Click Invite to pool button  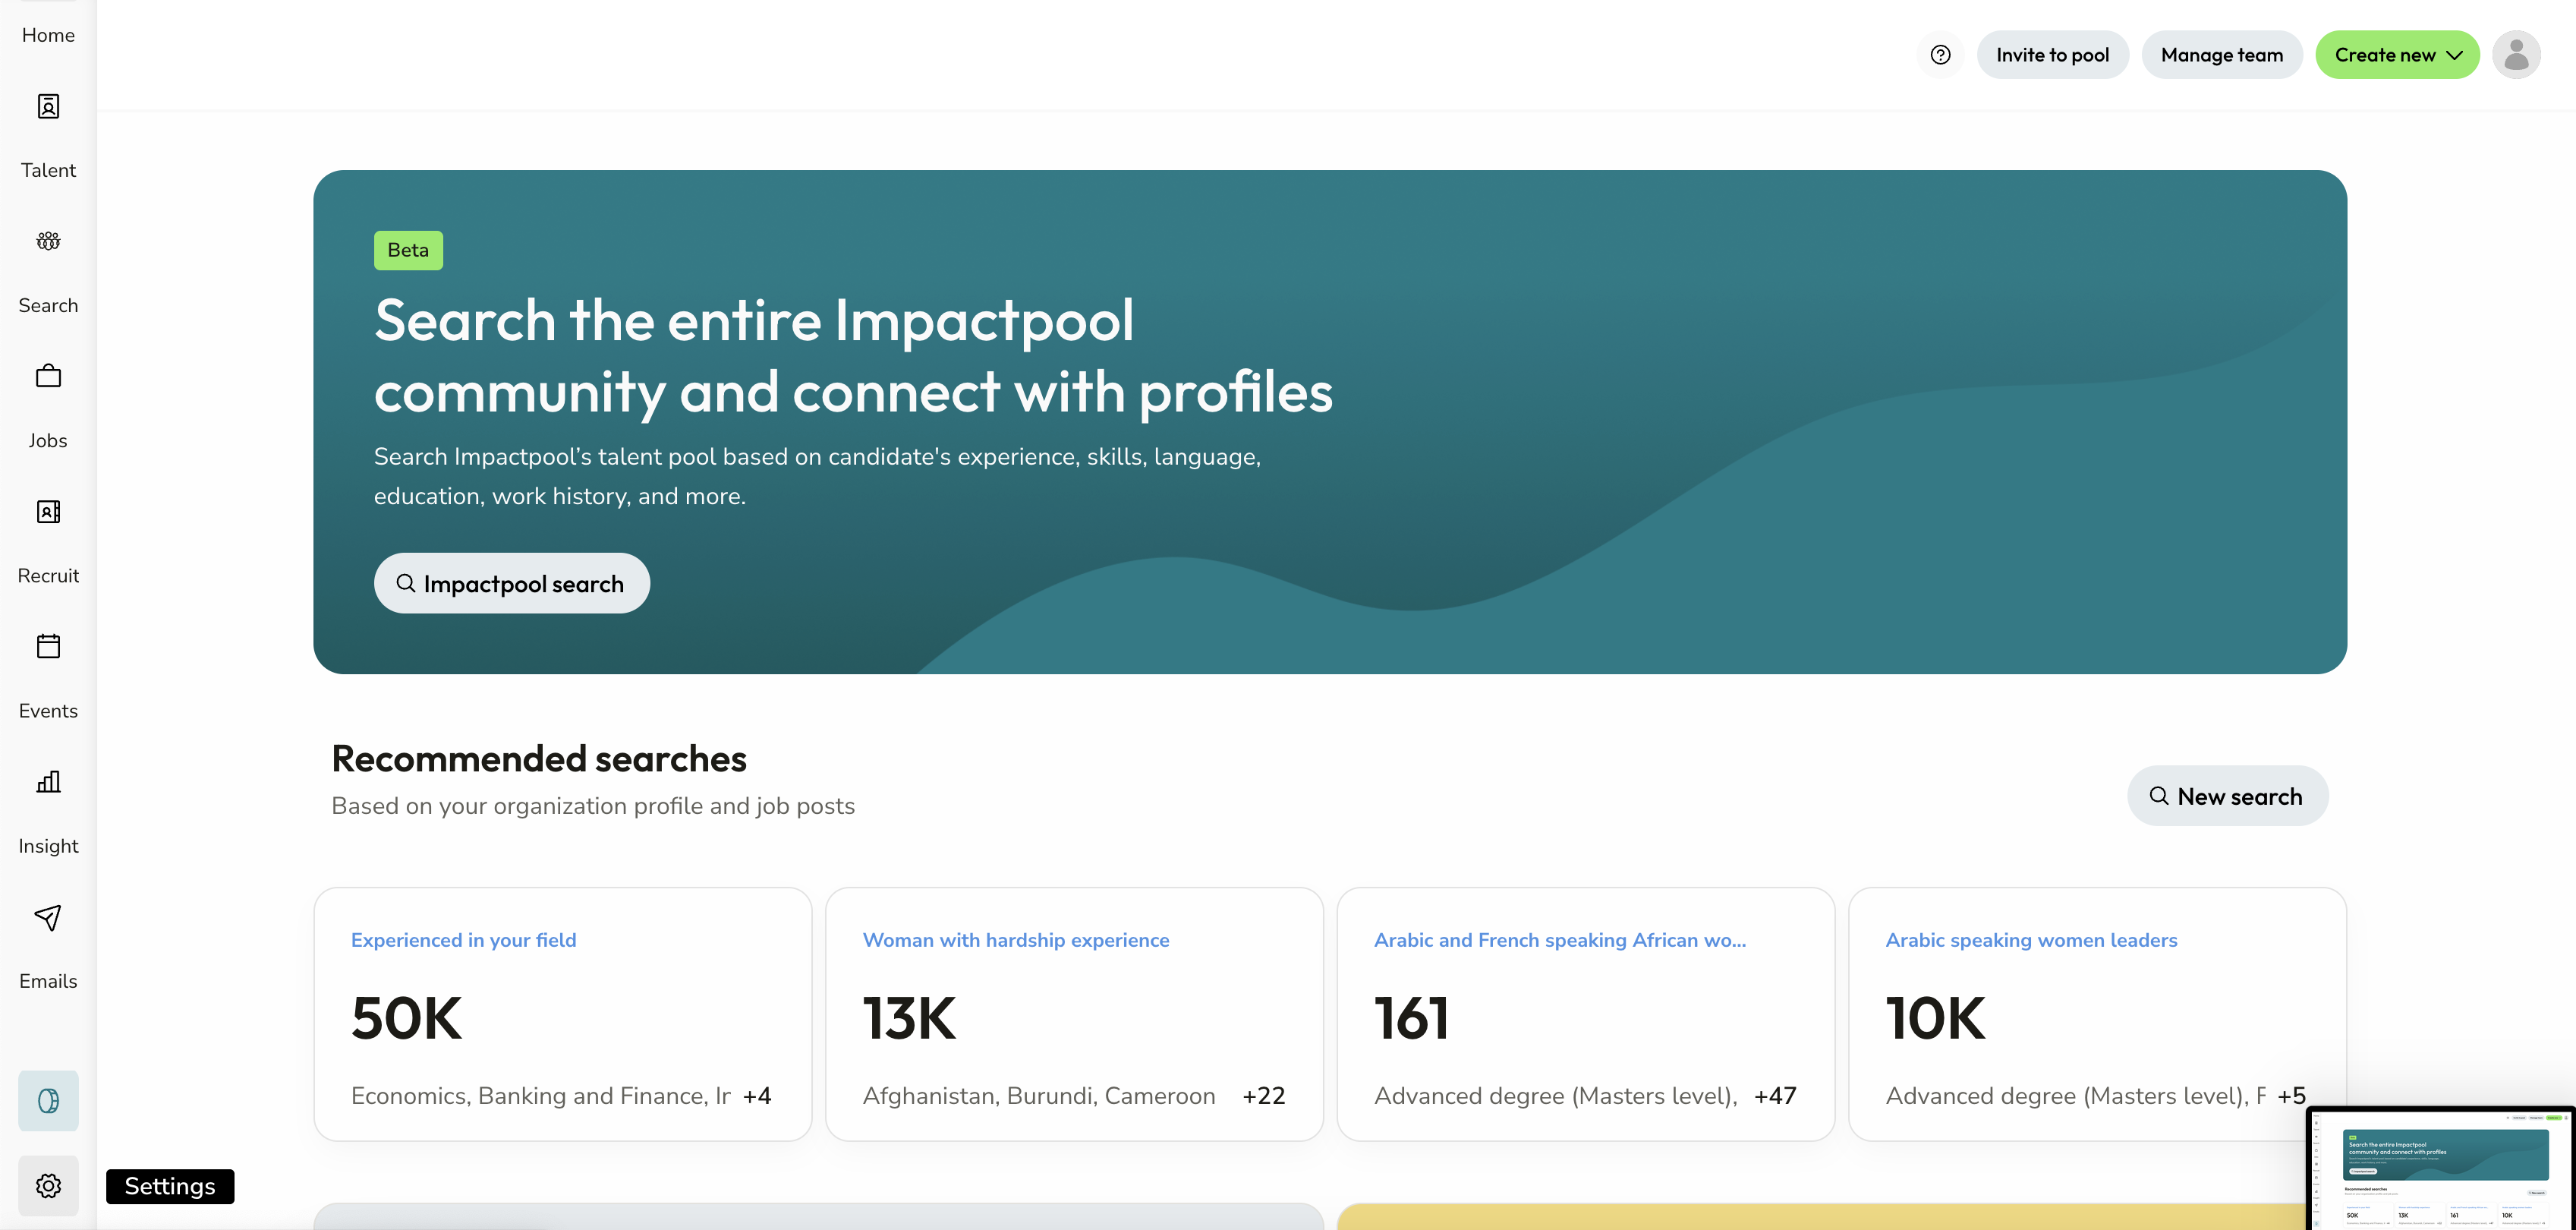click(x=2052, y=55)
